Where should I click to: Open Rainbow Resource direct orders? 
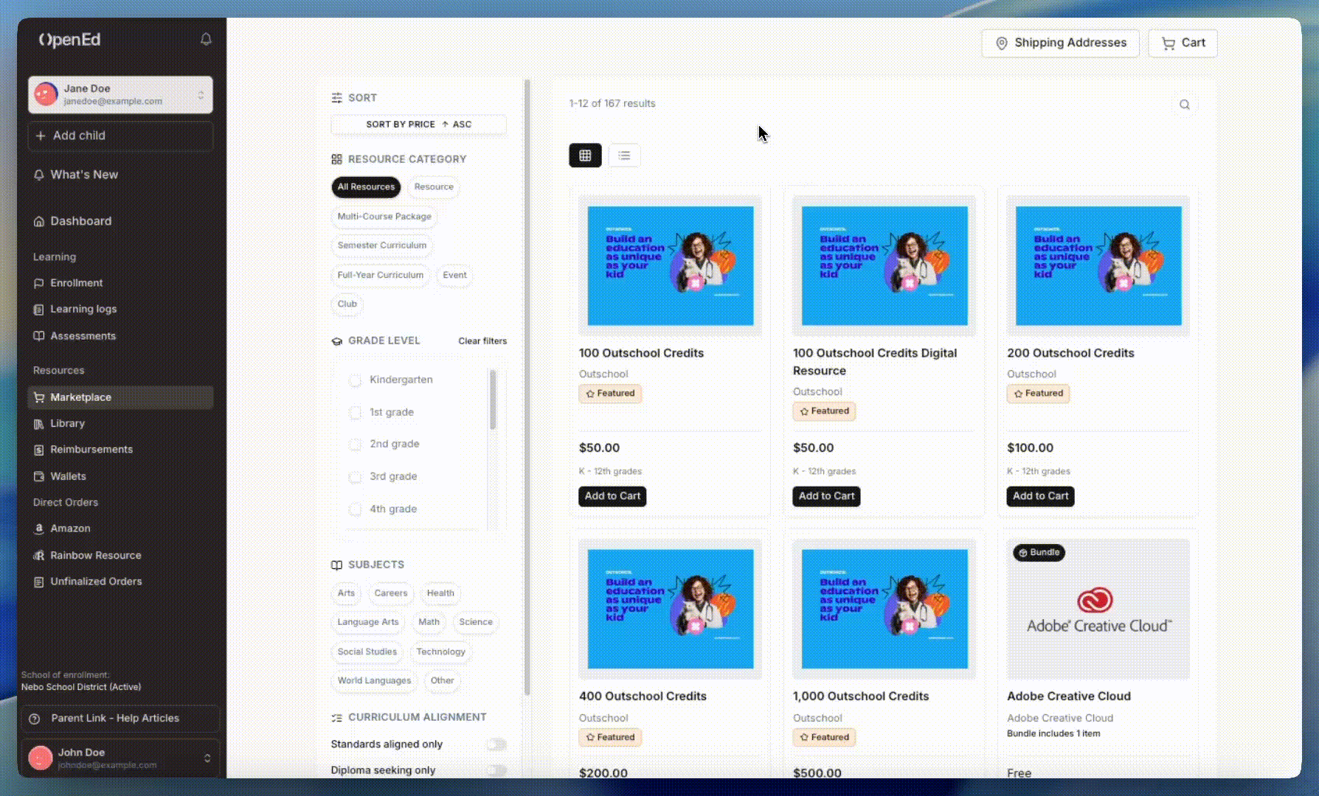pos(95,555)
